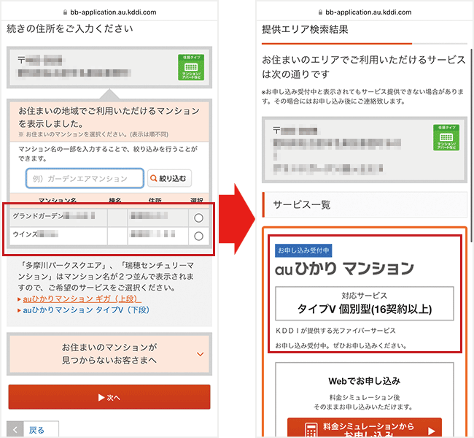Click the Webでお申し込み heading
The height and width of the screenshot is (438, 474).
365,381
